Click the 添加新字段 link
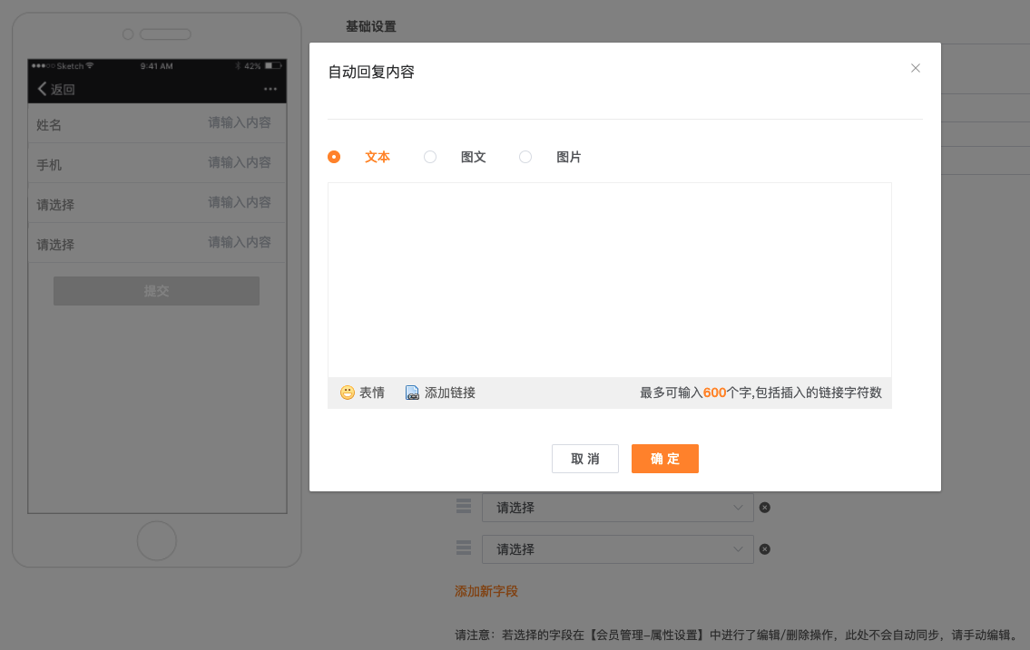The height and width of the screenshot is (650, 1030). tap(486, 589)
